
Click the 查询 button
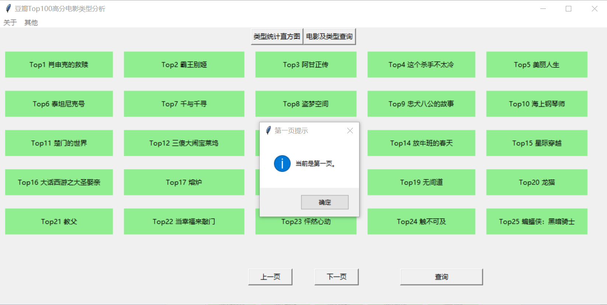coord(441,277)
